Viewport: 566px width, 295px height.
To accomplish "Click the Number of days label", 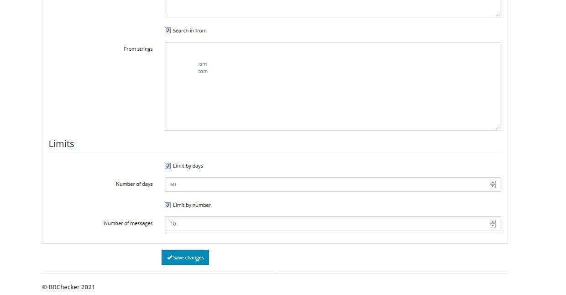I will point(134,184).
